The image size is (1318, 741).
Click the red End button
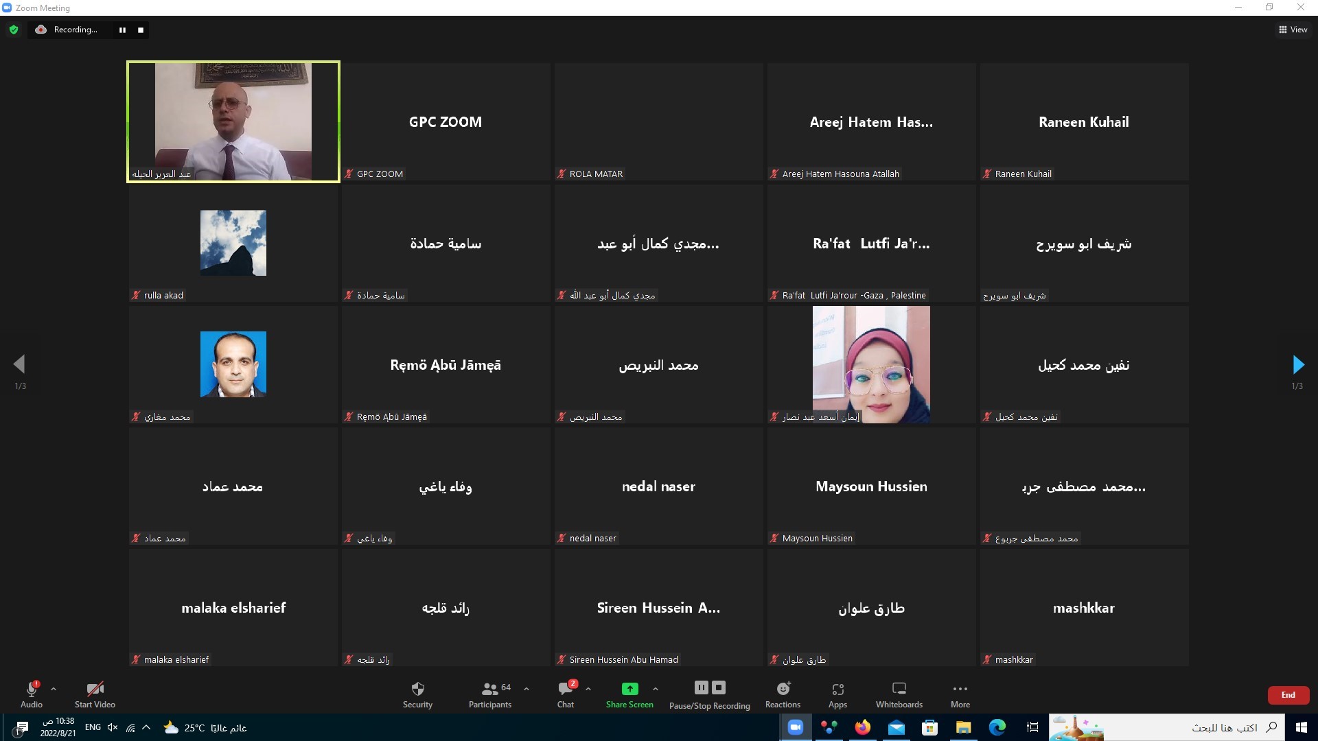click(1288, 695)
